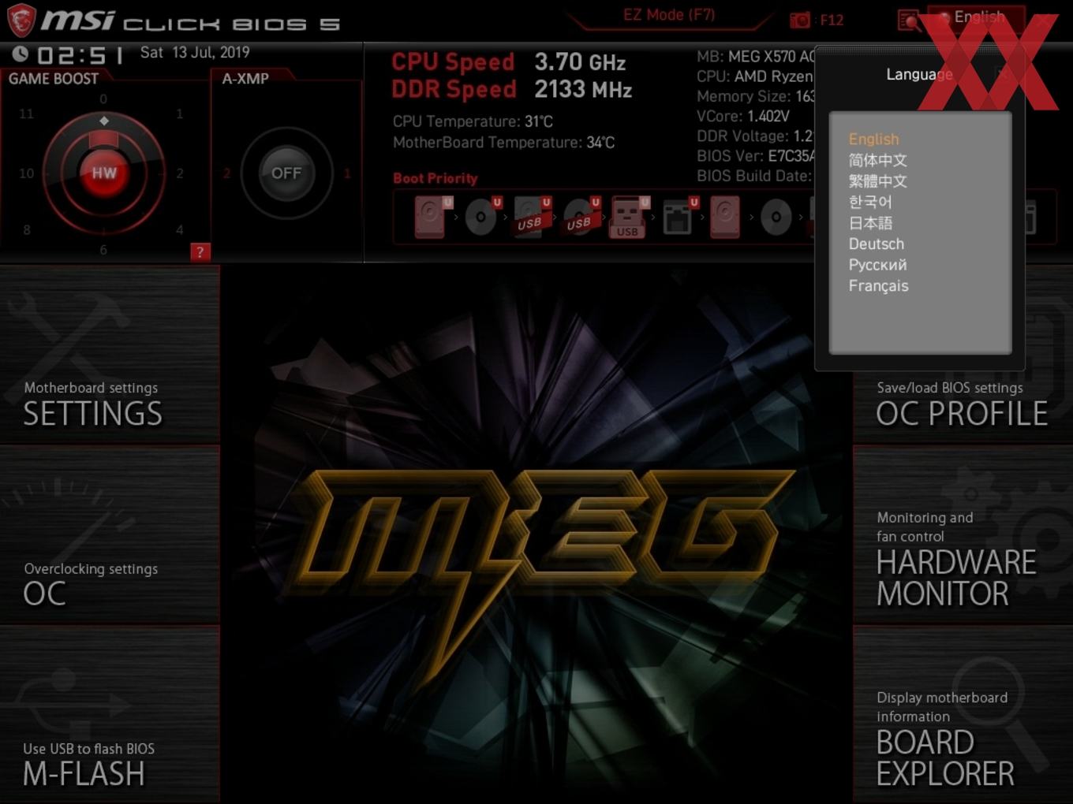Click the MSI dragon logo icon
The image size is (1073, 804).
tap(21, 20)
